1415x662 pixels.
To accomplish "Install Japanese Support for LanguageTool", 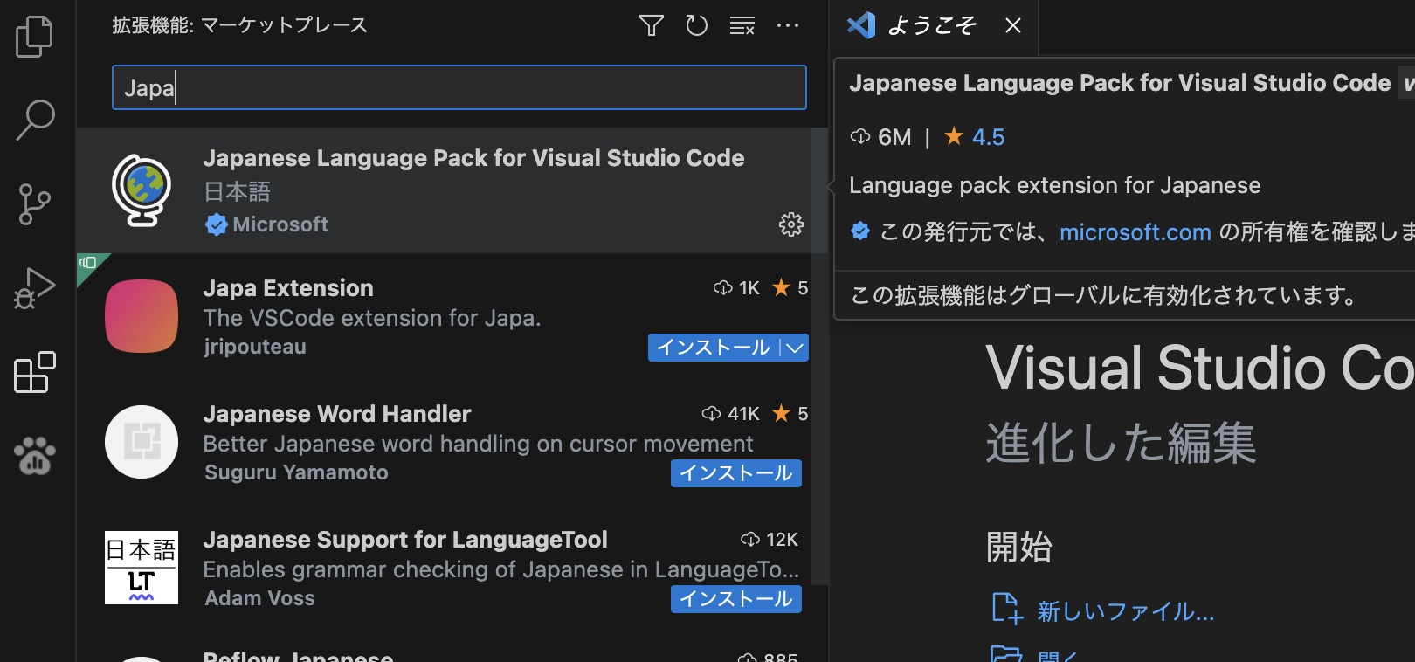I will [736, 599].
